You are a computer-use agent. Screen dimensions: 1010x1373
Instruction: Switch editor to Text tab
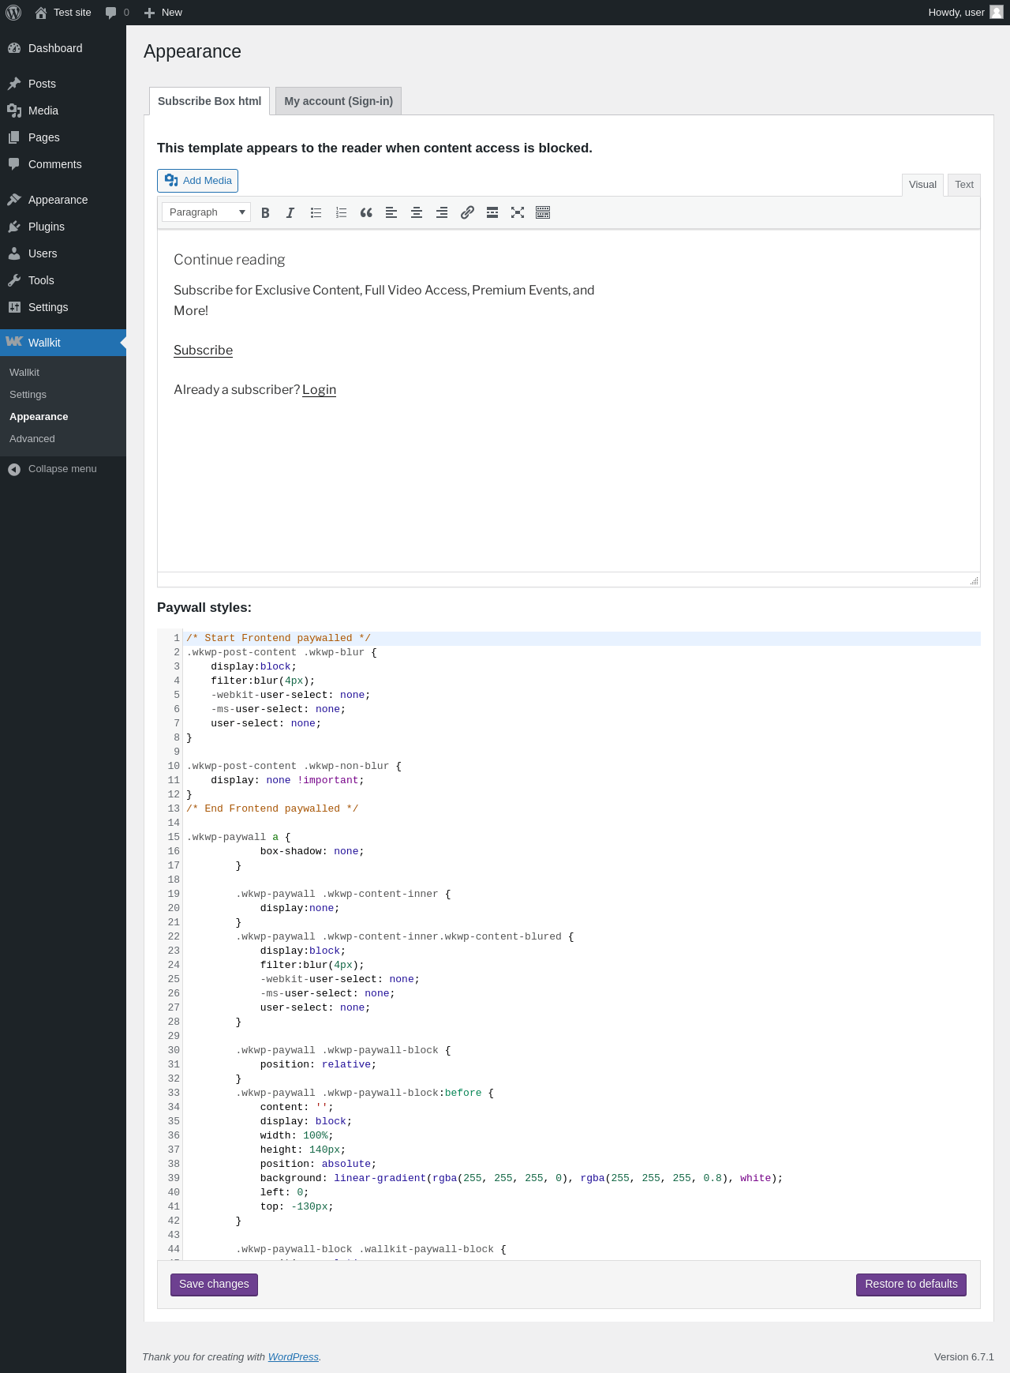point(963,185)
